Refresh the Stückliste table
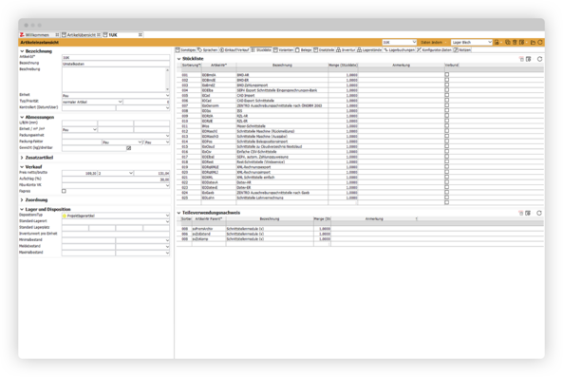563x377 pixels. click(539, 59)
